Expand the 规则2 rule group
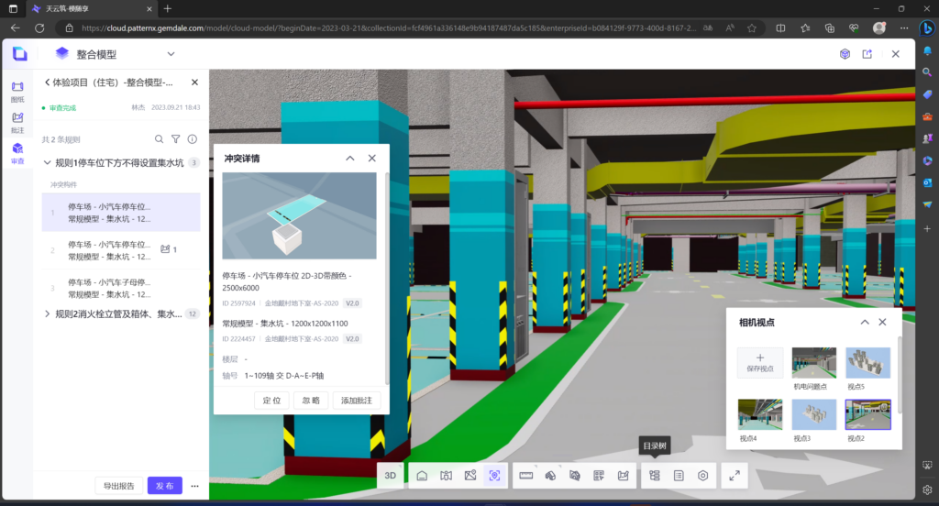Image resolution: width=939 pixels, height=506 pixels. point(48,313)
